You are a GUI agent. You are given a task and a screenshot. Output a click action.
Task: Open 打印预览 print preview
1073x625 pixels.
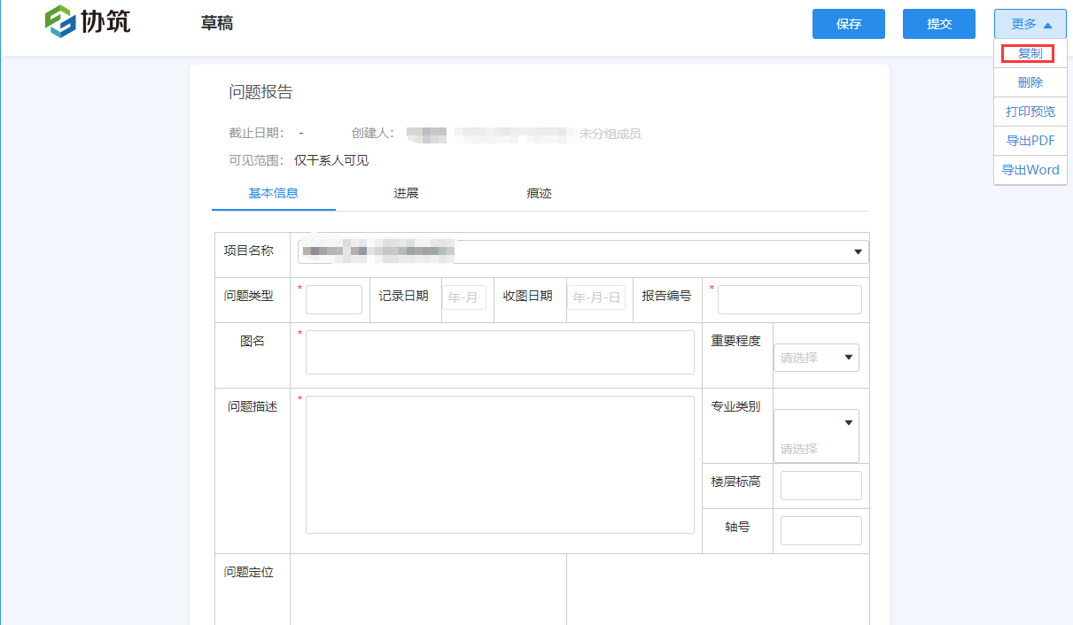point(1030,111)
